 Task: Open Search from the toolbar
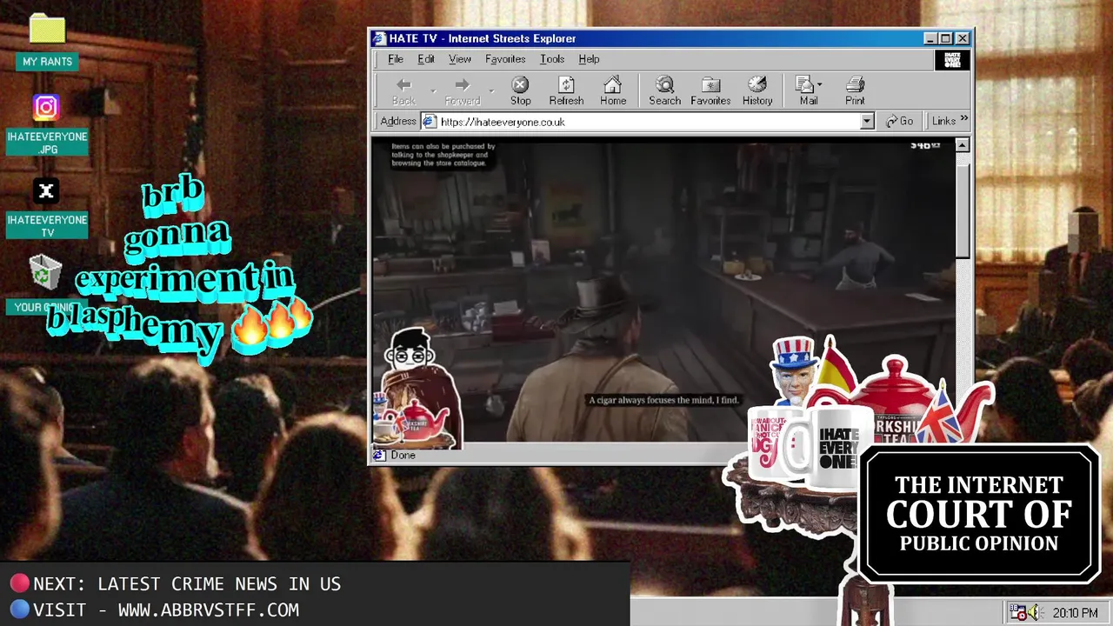coord(664,90)
